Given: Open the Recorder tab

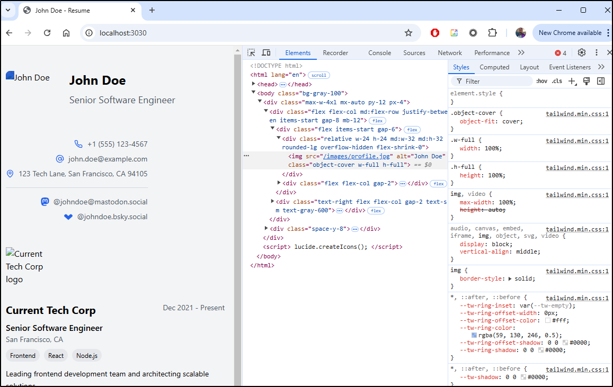Looking at the screenshot, I should (x=335, y=53).
